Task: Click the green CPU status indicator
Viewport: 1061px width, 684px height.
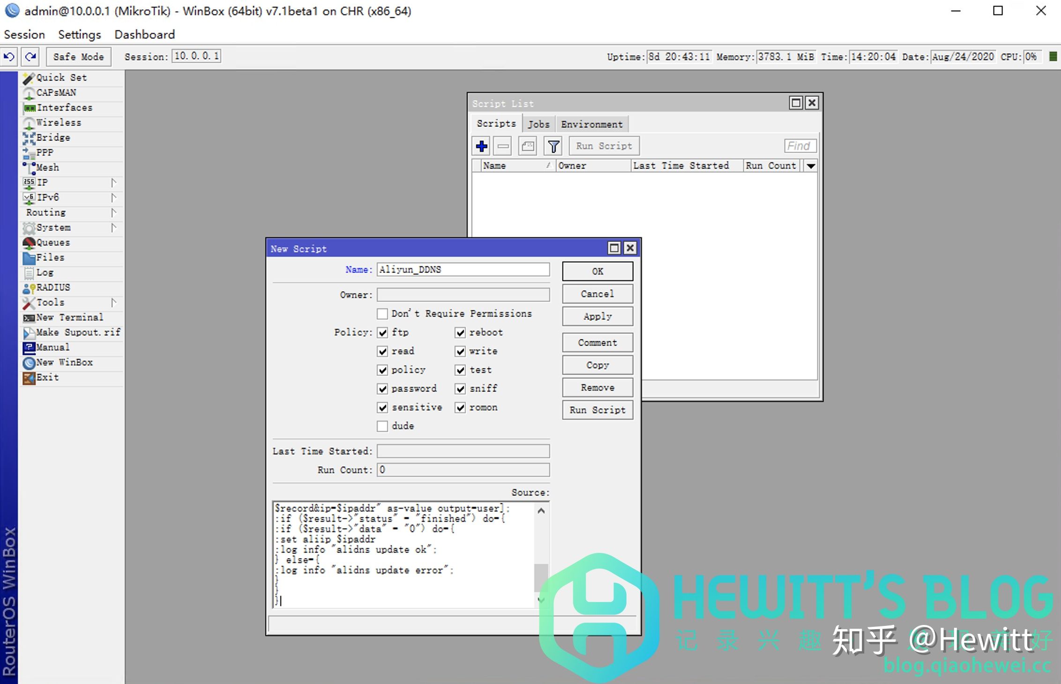Action: [1053, 57]
